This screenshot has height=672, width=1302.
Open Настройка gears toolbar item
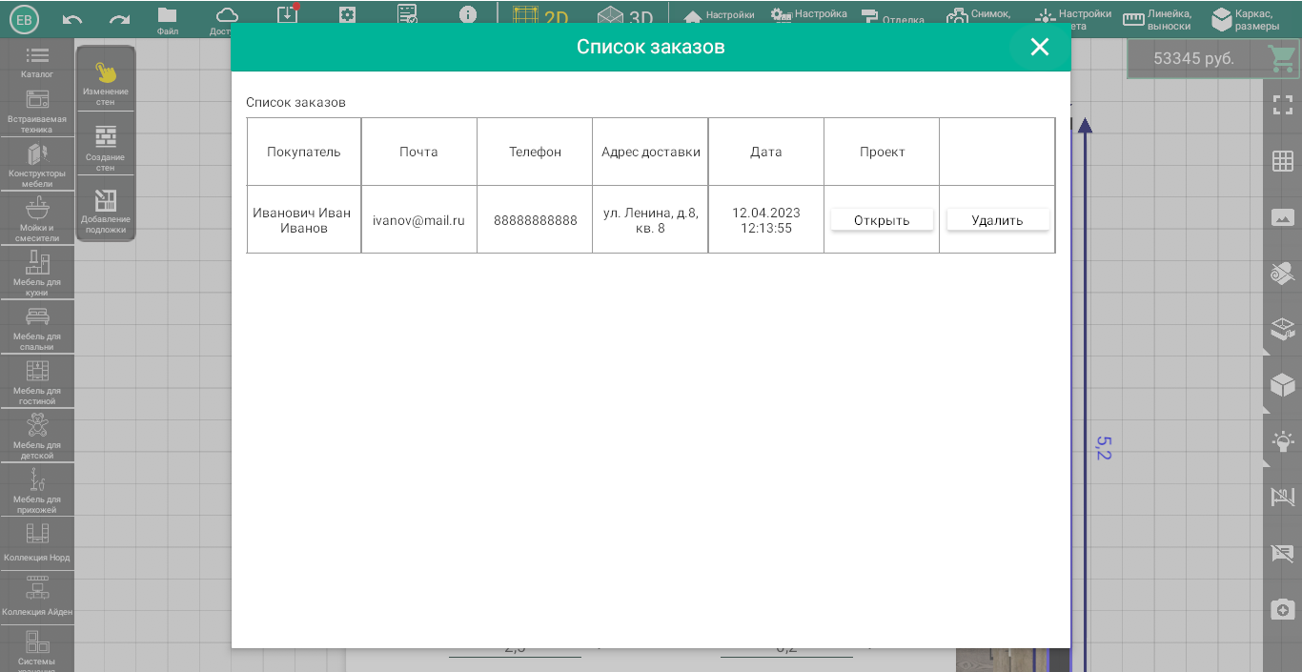tap(809, 16)
